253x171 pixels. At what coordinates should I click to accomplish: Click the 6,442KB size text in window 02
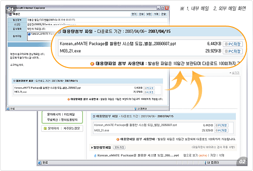(208, 125)
